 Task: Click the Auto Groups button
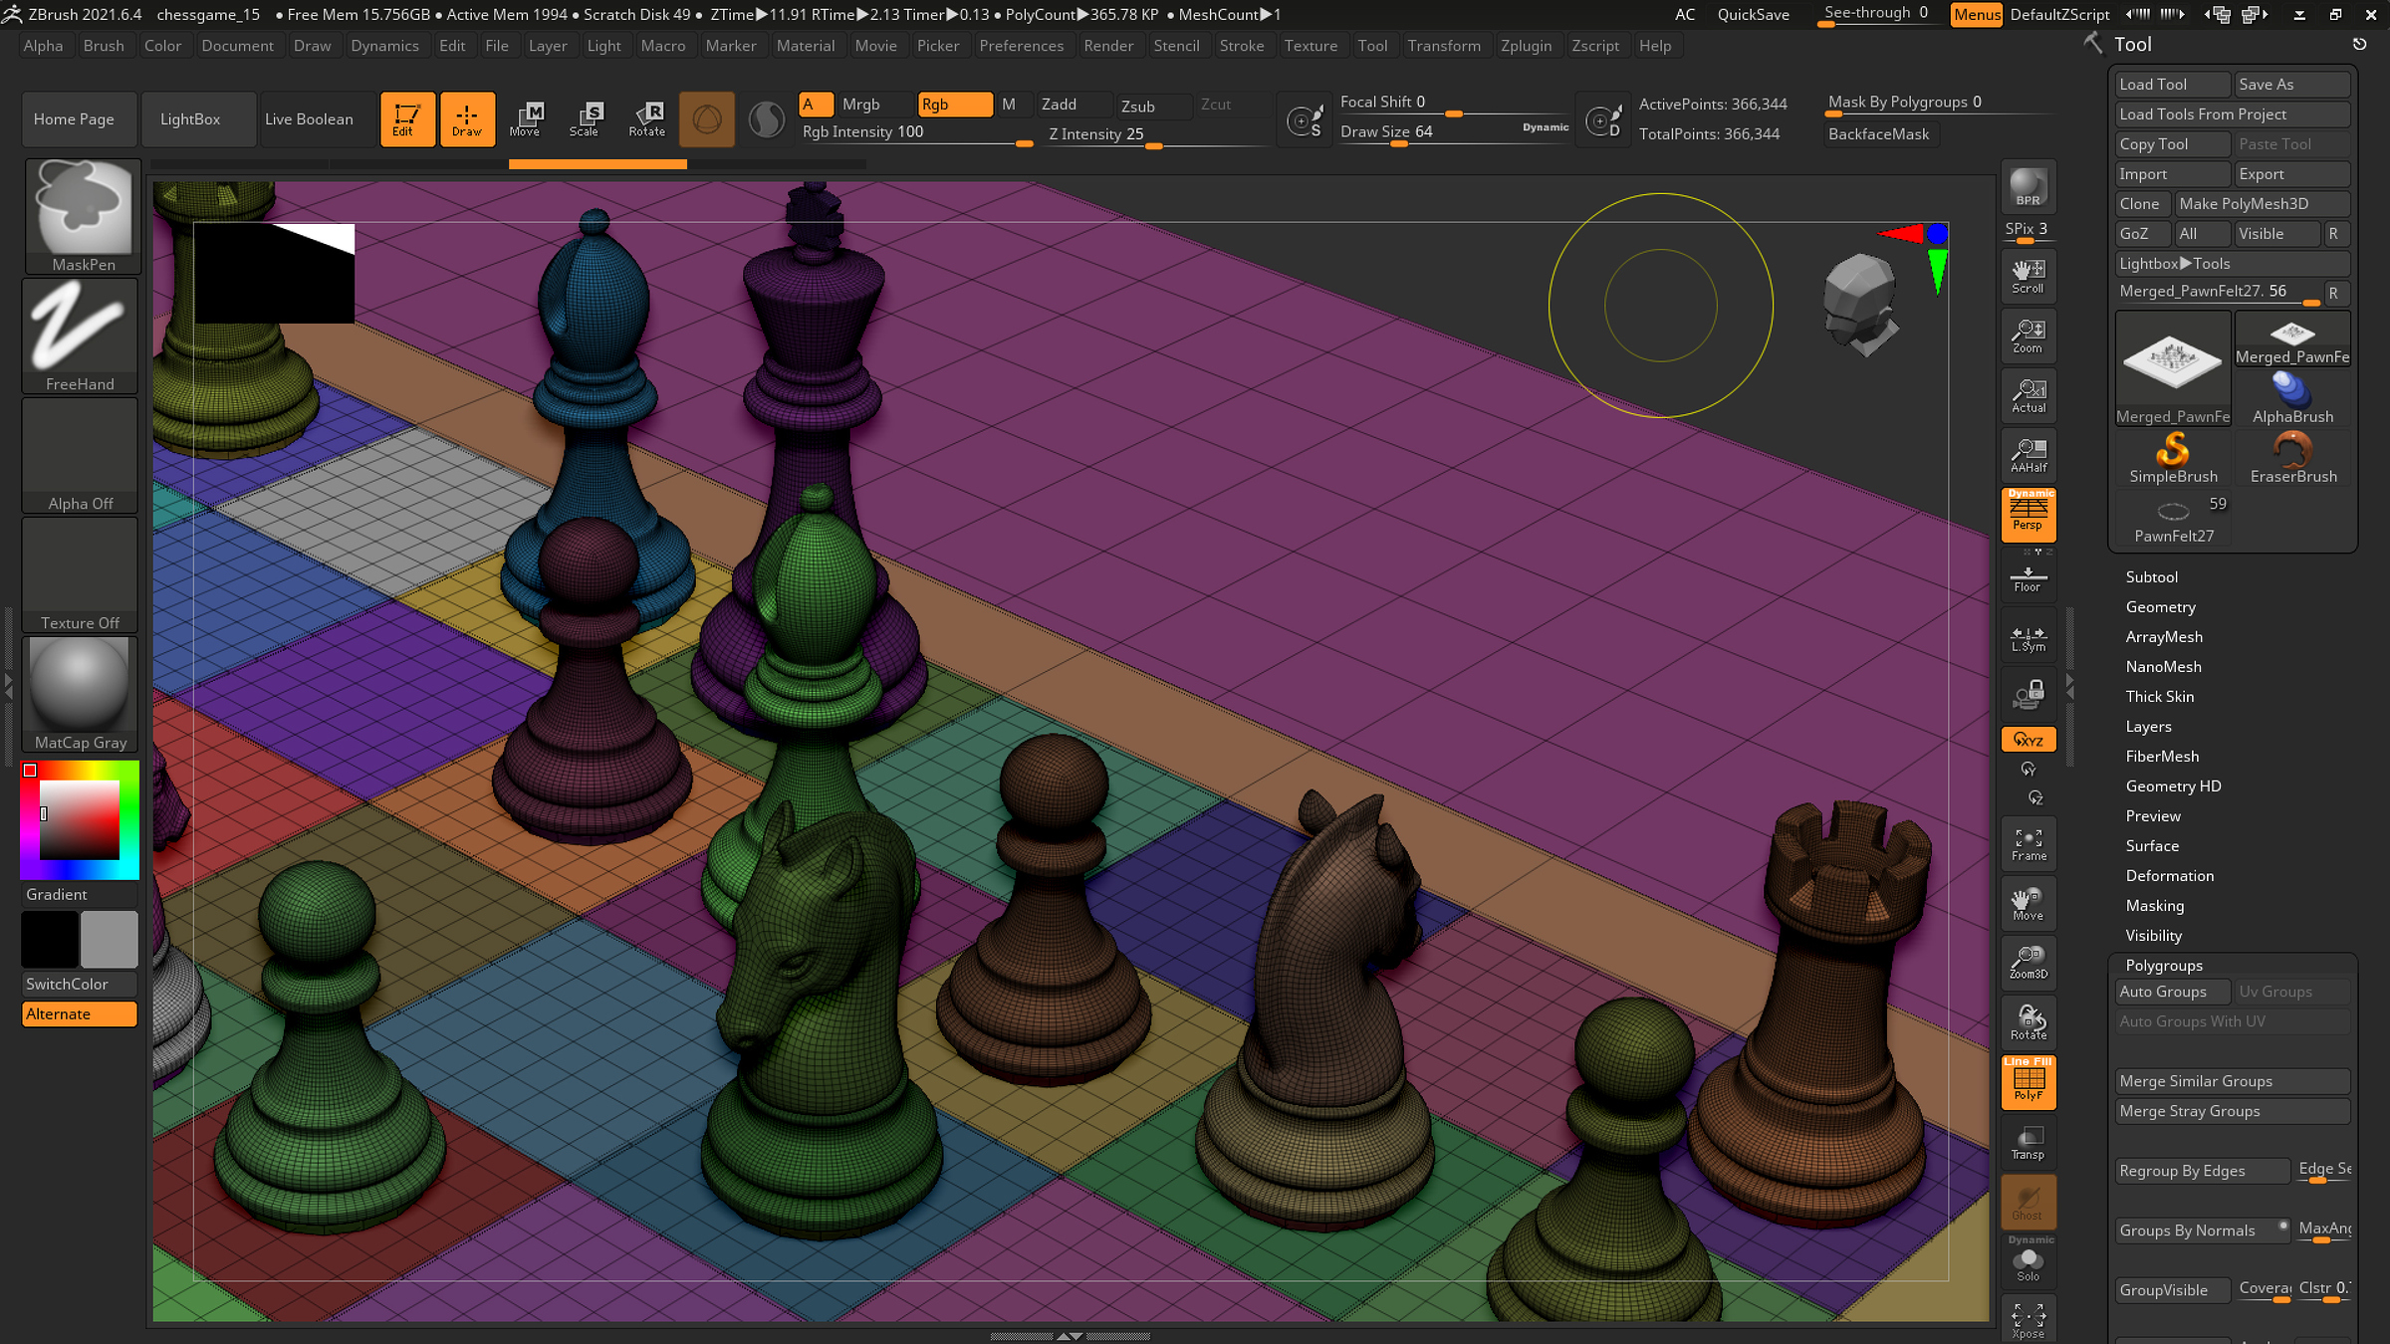tap(2172, 992)
